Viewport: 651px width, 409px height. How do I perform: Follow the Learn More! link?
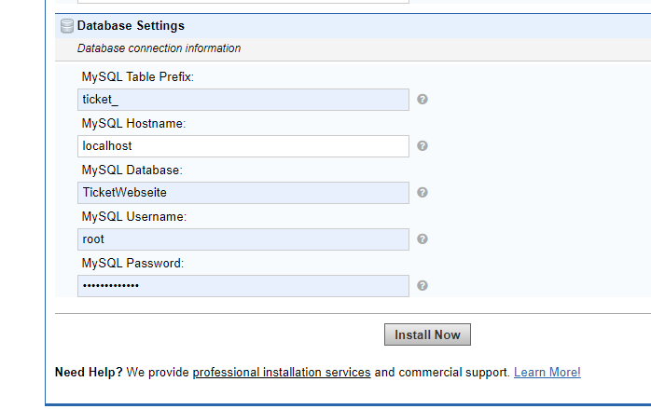pyautogui.click(x=547, y=373)
